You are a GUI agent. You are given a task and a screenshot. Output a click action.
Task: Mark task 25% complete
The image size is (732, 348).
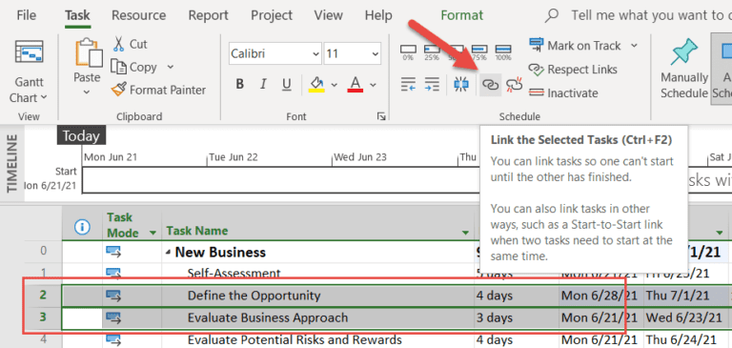[432, 52]
